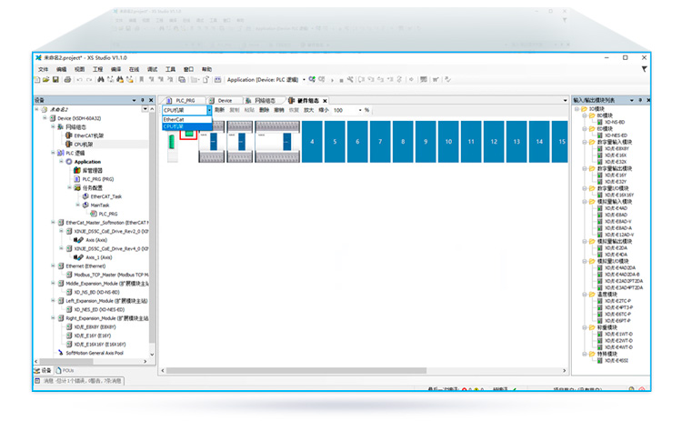
Task: Open the 工具 menu
Action: tap(170, 69)
